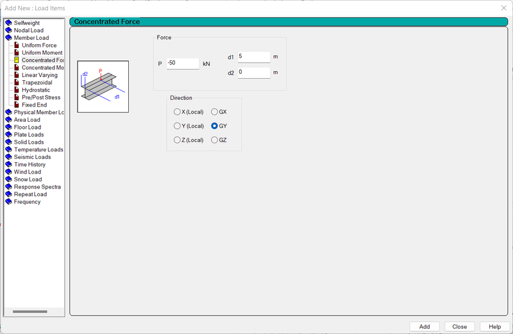Click the Frequency book icon
This screenshot has width=513, height=334.
click(9, 202)
